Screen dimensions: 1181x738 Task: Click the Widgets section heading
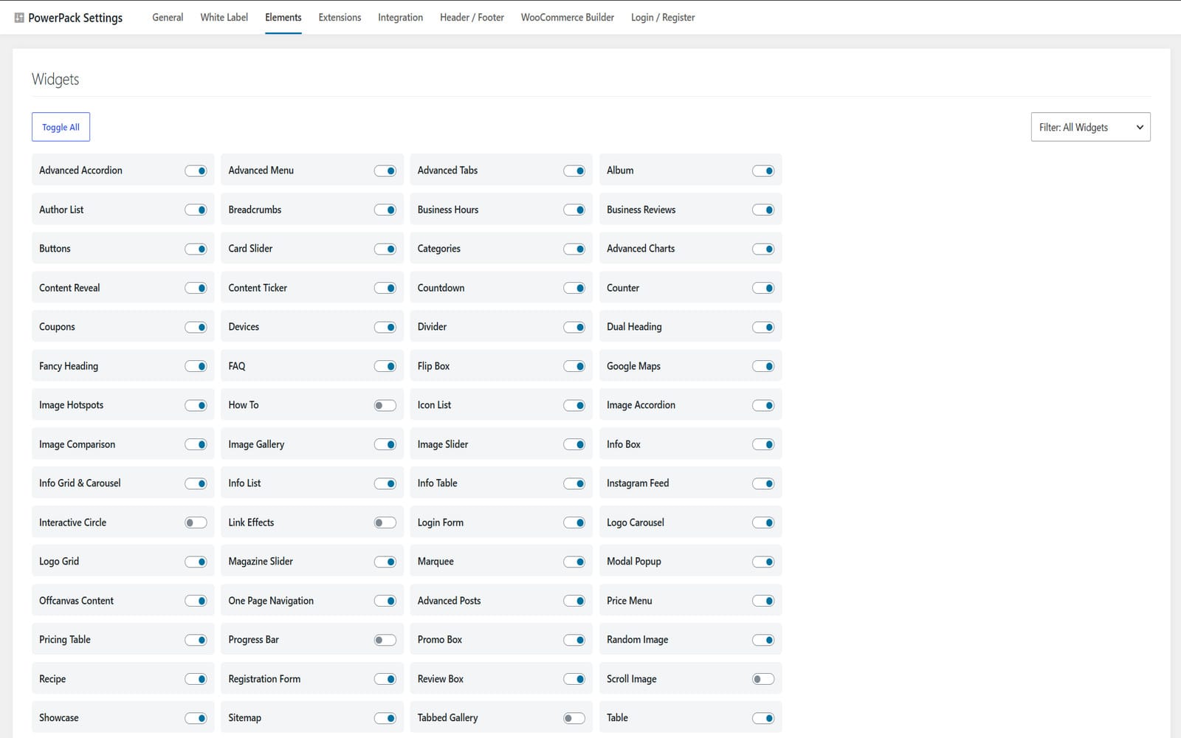[55, 79]
